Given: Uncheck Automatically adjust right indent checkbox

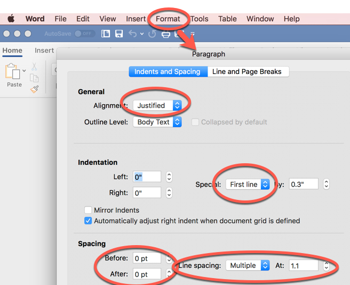Looking at the screenshot, I should [x=88, y=221].
